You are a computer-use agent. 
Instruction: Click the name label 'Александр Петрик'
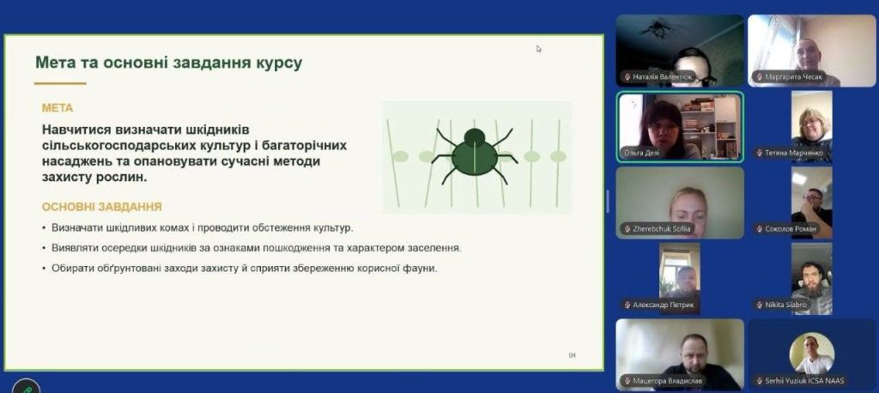[664, 305]
